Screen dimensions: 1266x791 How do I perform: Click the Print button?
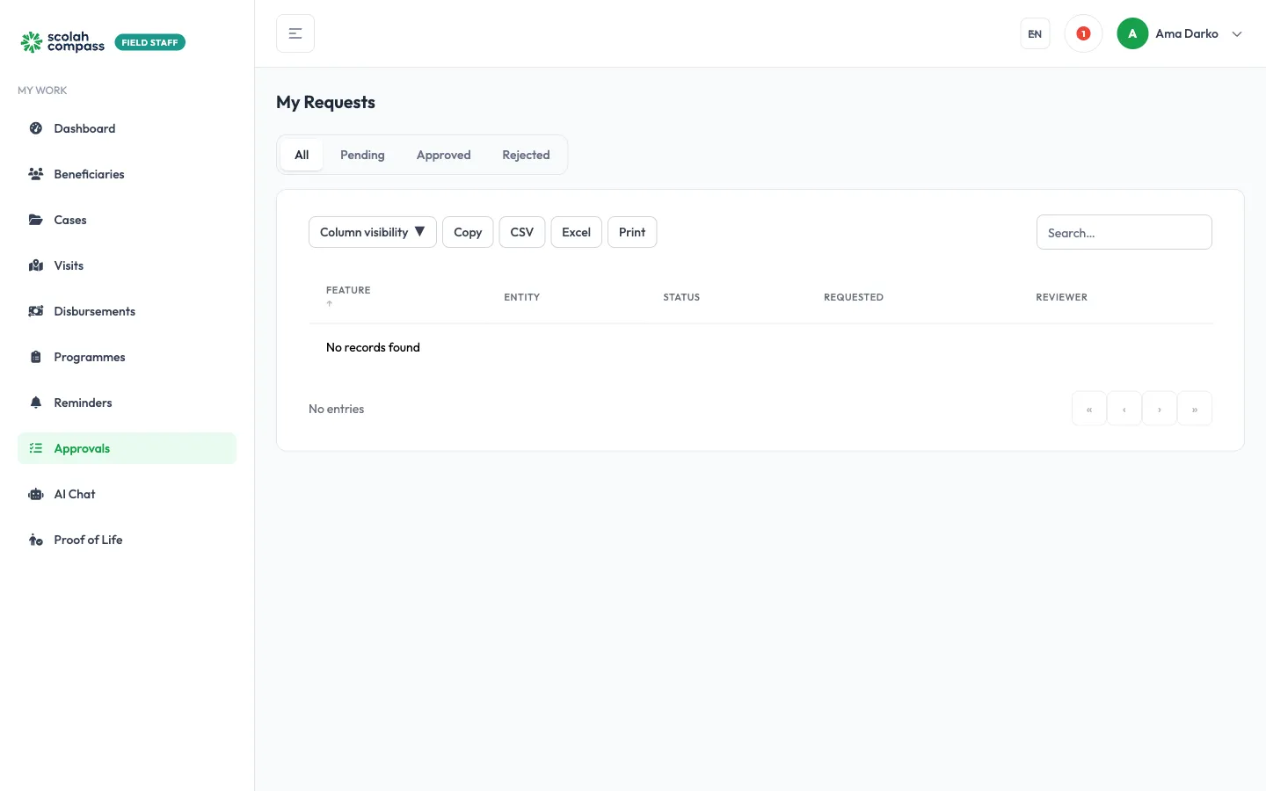tap(632, 232)
